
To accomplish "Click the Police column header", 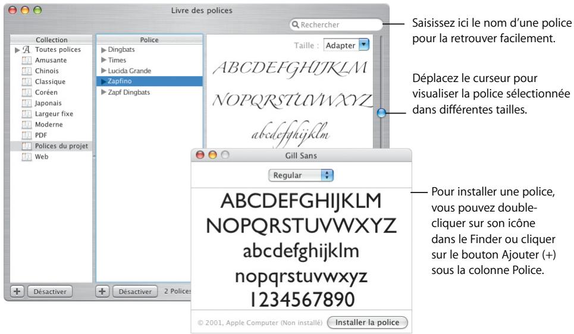I will point(149,39).
